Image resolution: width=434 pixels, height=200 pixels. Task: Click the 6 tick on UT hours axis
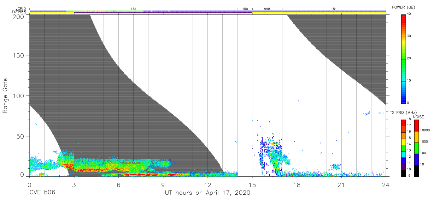pyautogui.click(x=118, y=184)
